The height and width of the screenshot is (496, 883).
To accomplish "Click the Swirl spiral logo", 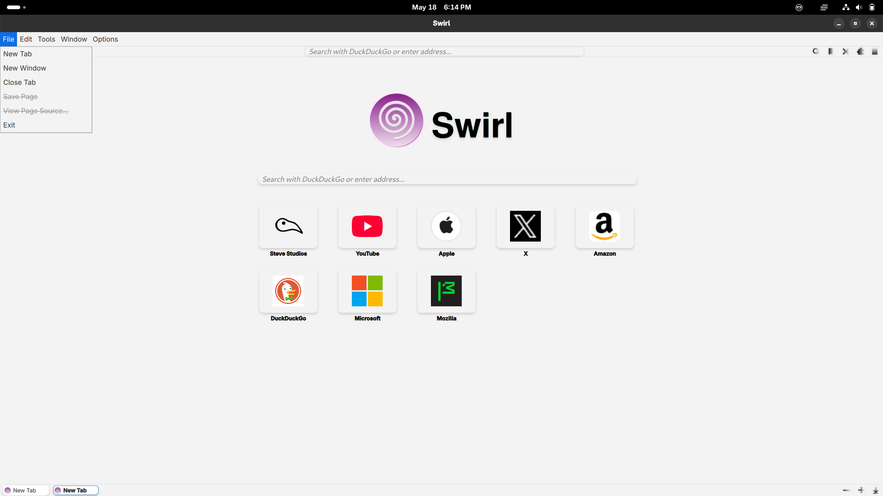I will (396, 120).
